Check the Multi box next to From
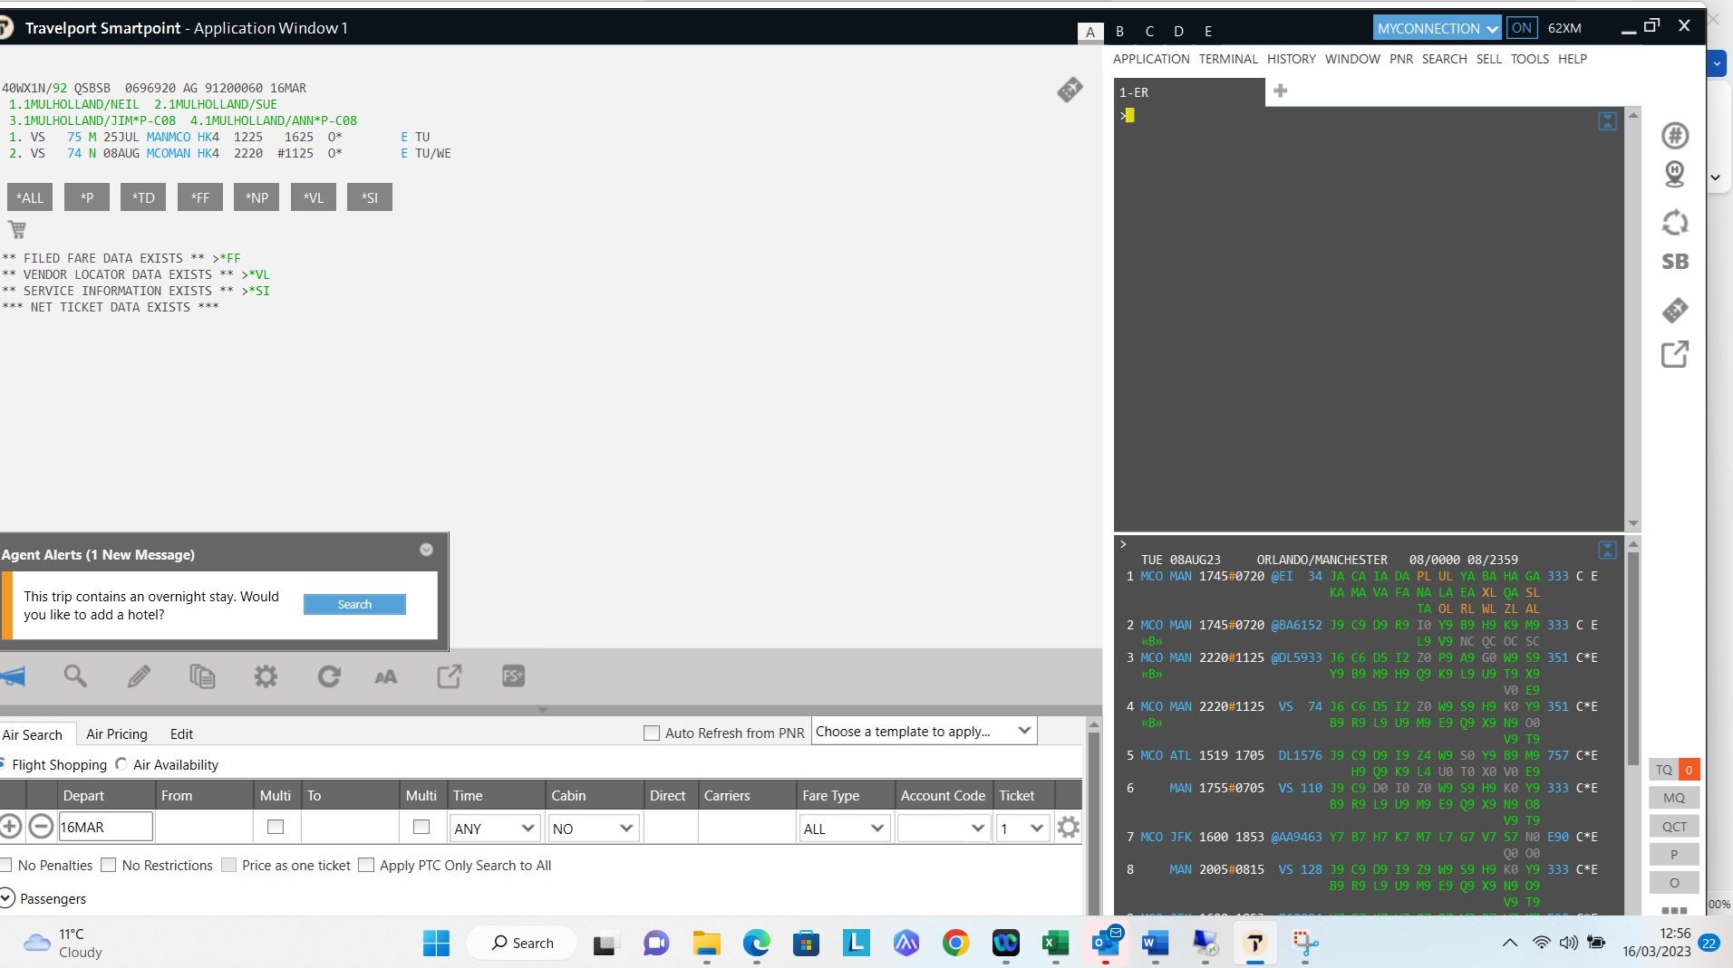Screen dimensions: 1733x968 (276, 827)
